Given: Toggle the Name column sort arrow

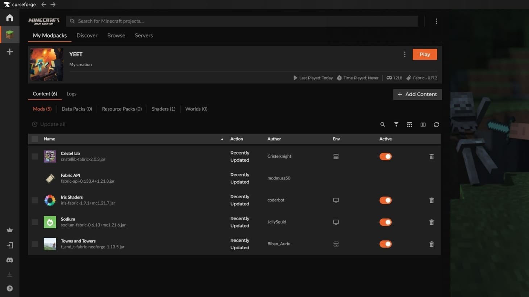Looking at the screenshot, I should (222, 139).
